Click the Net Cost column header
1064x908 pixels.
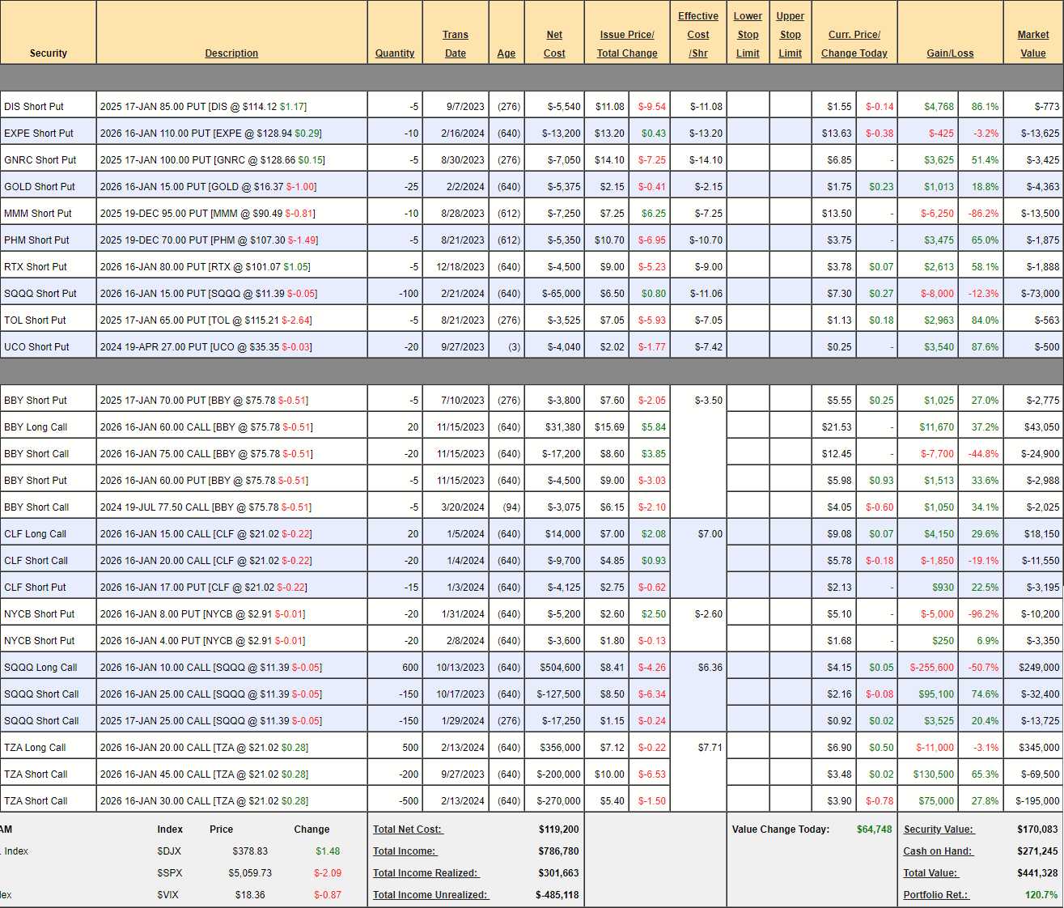pos(554,44)
